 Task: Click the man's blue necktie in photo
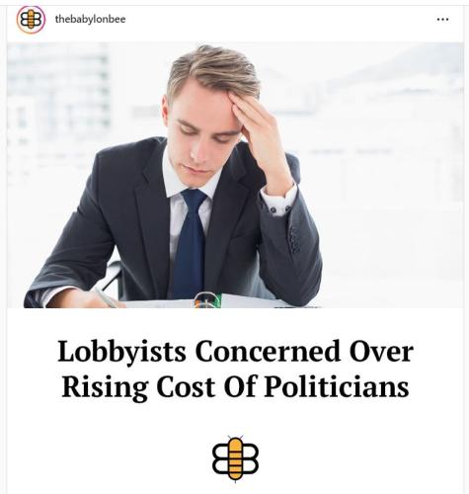click(190, 244)
